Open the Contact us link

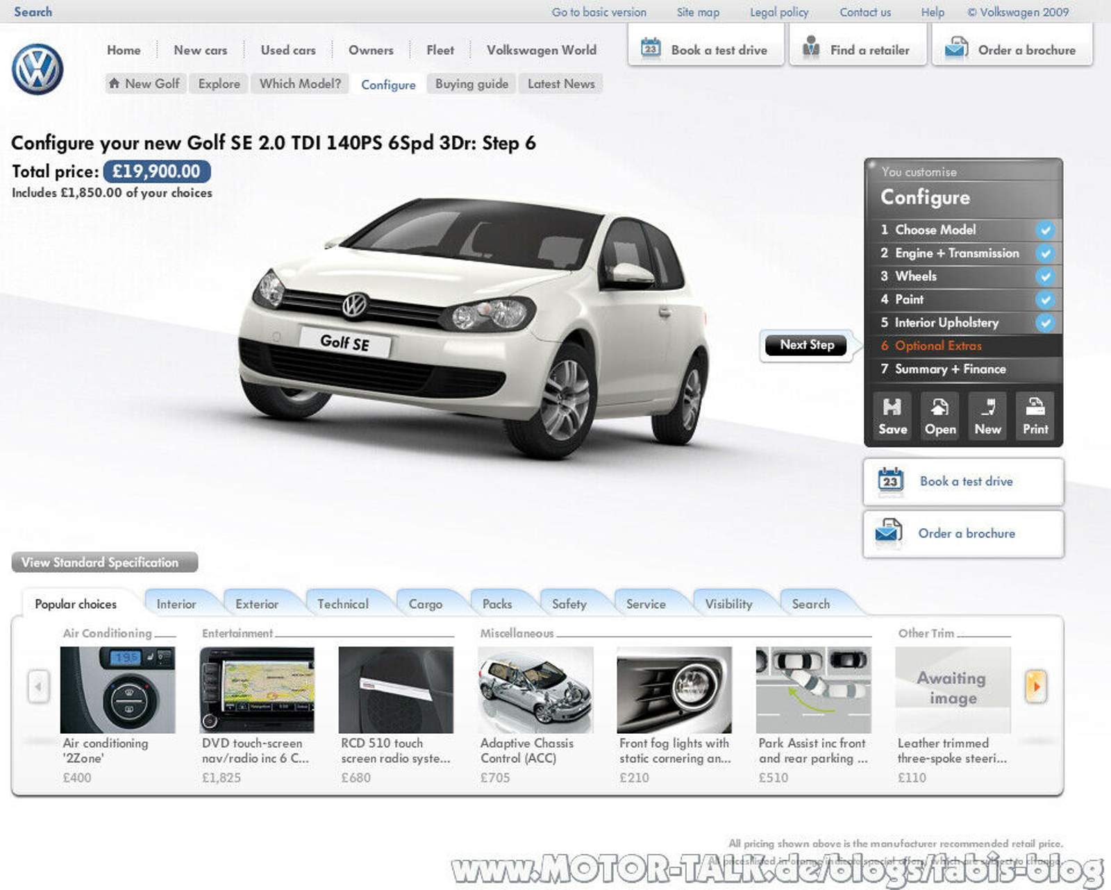[865, 12]
